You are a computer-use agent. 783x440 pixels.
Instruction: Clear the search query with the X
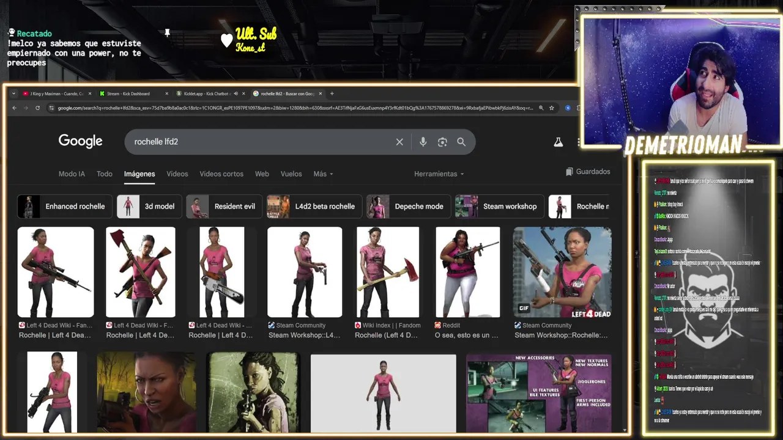(x=399, y=142)
